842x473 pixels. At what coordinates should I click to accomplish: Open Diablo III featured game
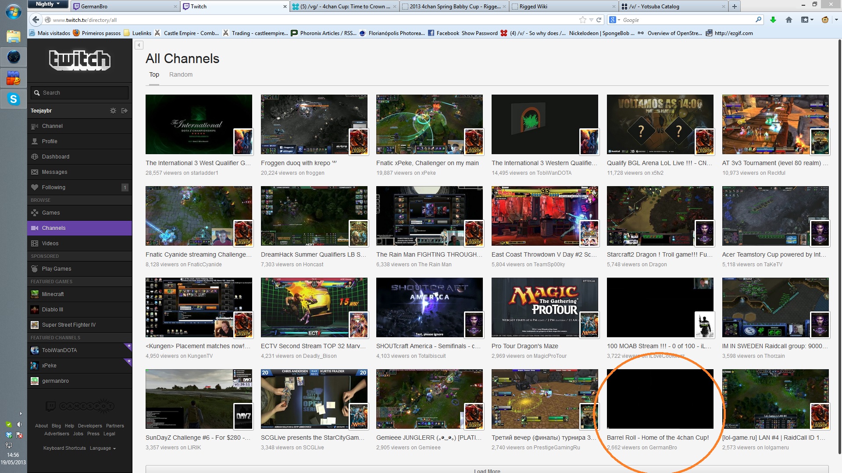click(79, 310)
